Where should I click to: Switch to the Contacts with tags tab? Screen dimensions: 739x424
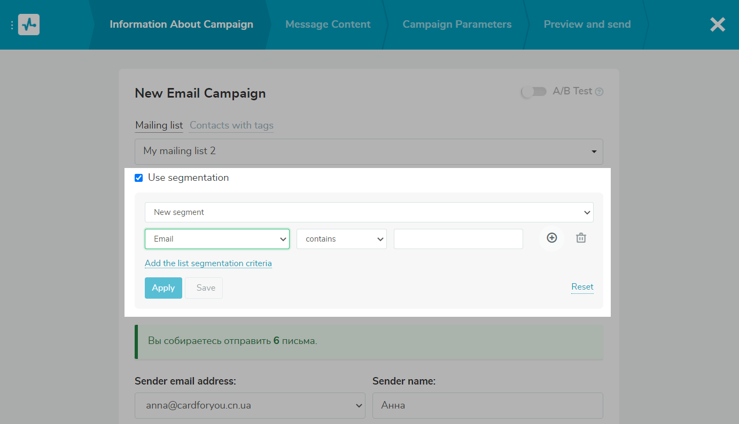click(231, 125)
